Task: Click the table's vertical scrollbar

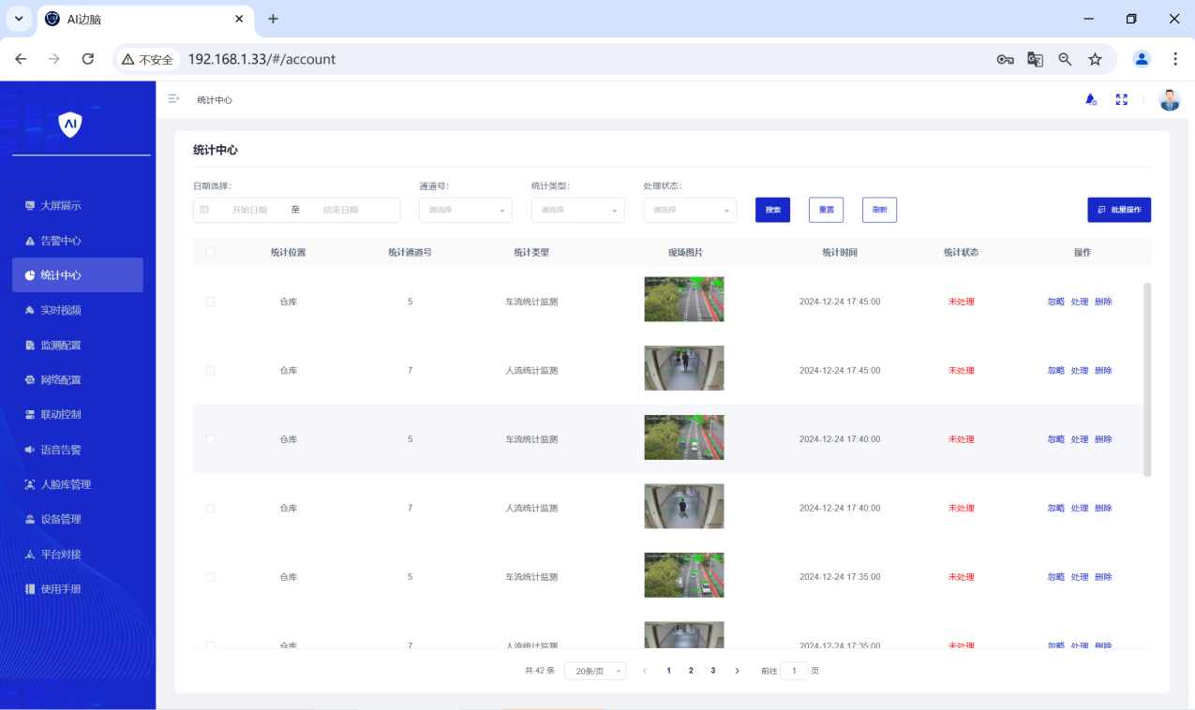Action: click(1147, 379)
